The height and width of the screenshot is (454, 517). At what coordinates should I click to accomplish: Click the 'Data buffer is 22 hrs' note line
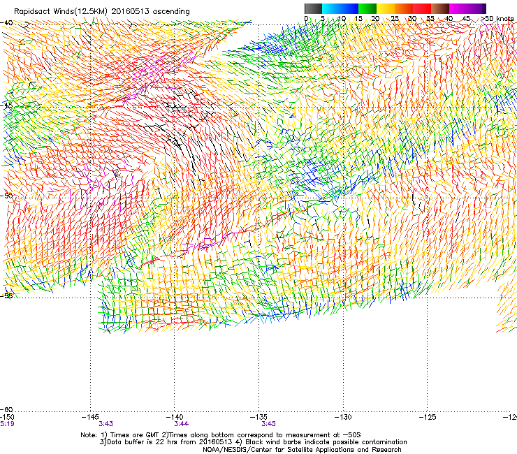253,442
